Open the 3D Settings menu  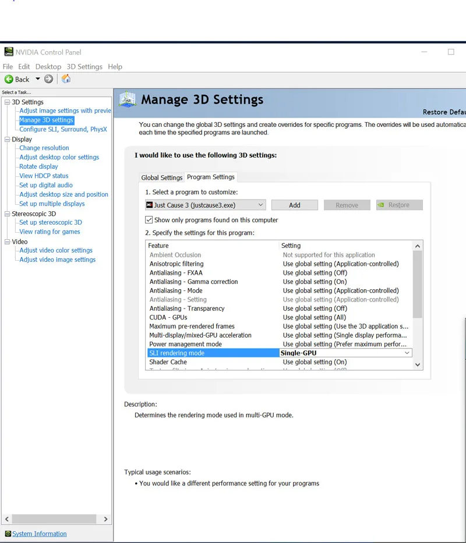[x=84, y=67]
